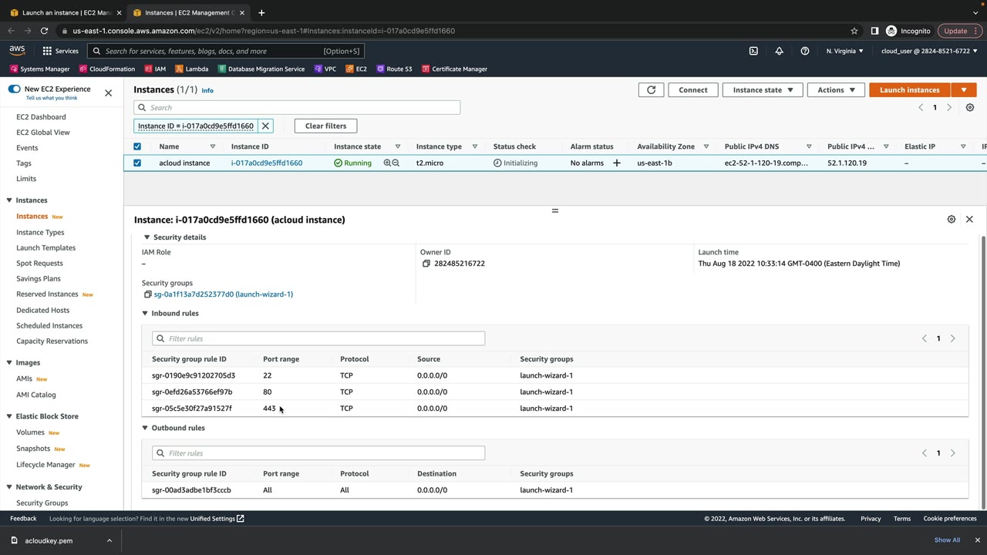Copy the Owner ID using copy icon

point(426,264)
